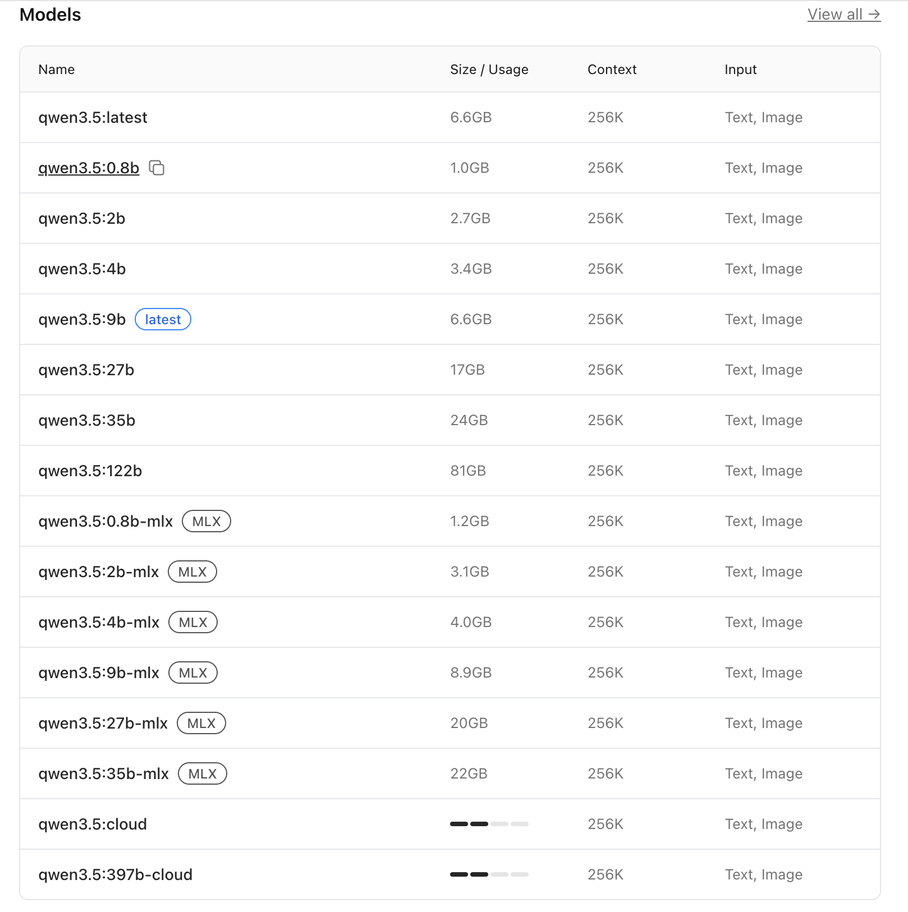Select the 24GB size value
Image resolution: width=908 pixels, height=912 pixels.
pos(469,420)
